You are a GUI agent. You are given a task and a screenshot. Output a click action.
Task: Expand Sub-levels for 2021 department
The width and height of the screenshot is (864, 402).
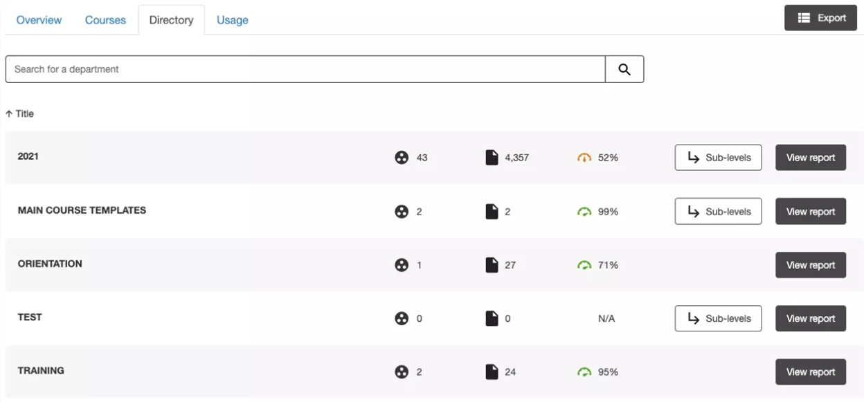point(718,158)
